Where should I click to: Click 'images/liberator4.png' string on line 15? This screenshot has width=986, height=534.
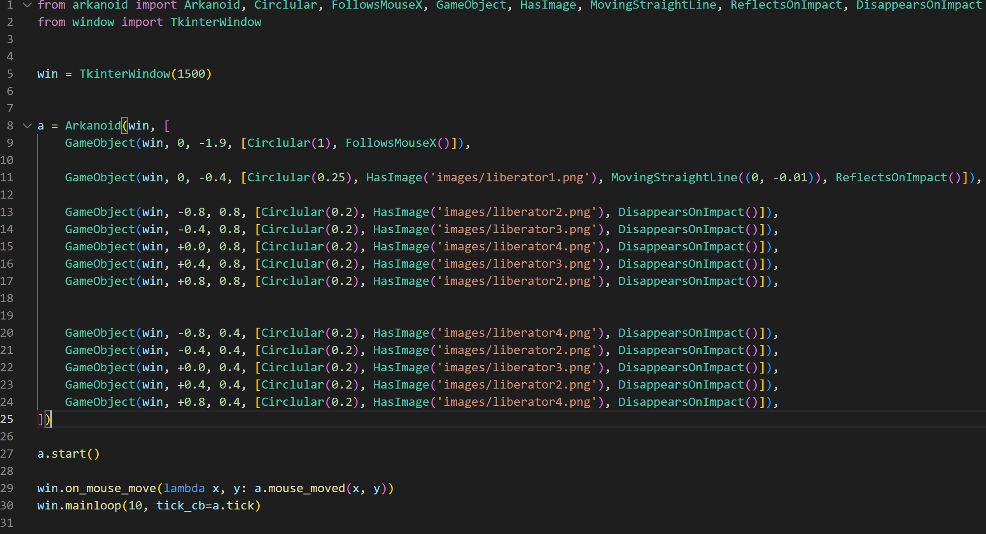[517, 247]
